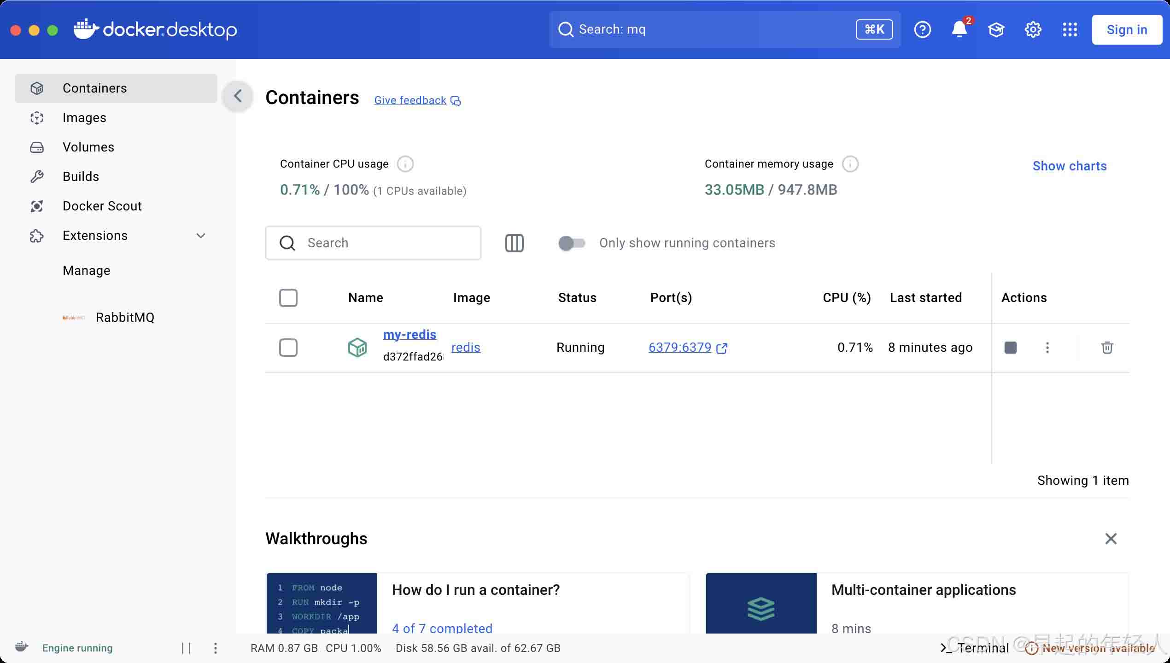Click the Status column header

point(577,298)
